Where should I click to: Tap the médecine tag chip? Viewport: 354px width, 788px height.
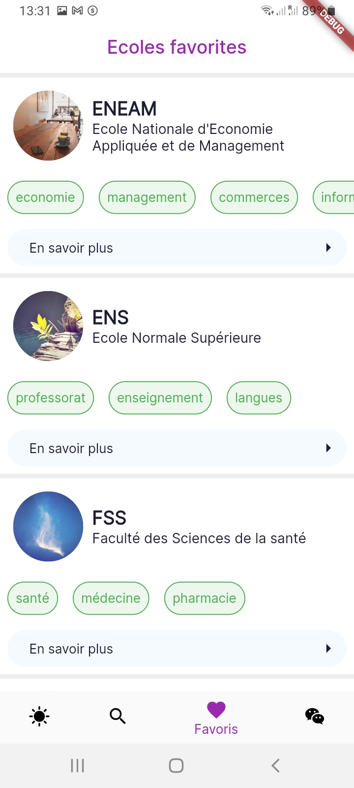click(x=111, y=598)
